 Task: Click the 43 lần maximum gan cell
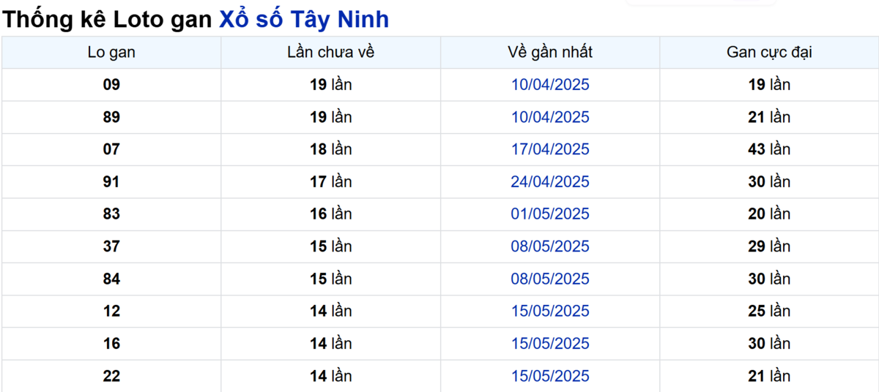tap(769, 149)
